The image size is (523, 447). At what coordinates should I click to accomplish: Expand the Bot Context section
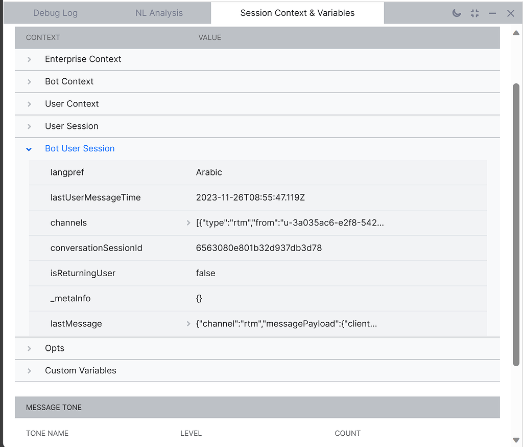tap(29, 81)
